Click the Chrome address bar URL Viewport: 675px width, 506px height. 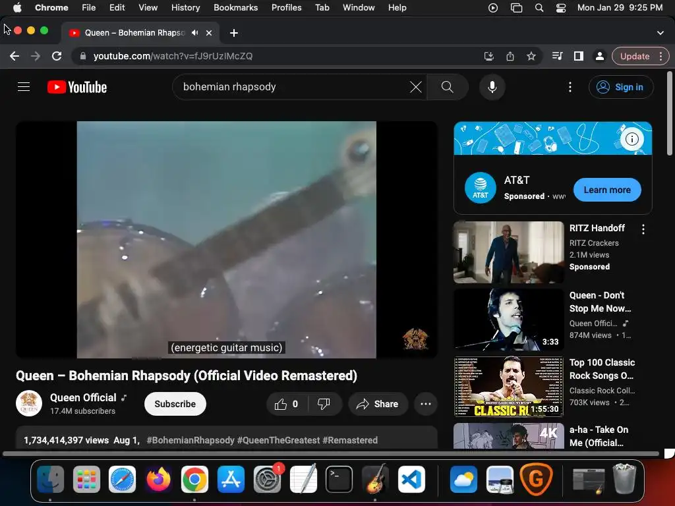click(173, 57)
